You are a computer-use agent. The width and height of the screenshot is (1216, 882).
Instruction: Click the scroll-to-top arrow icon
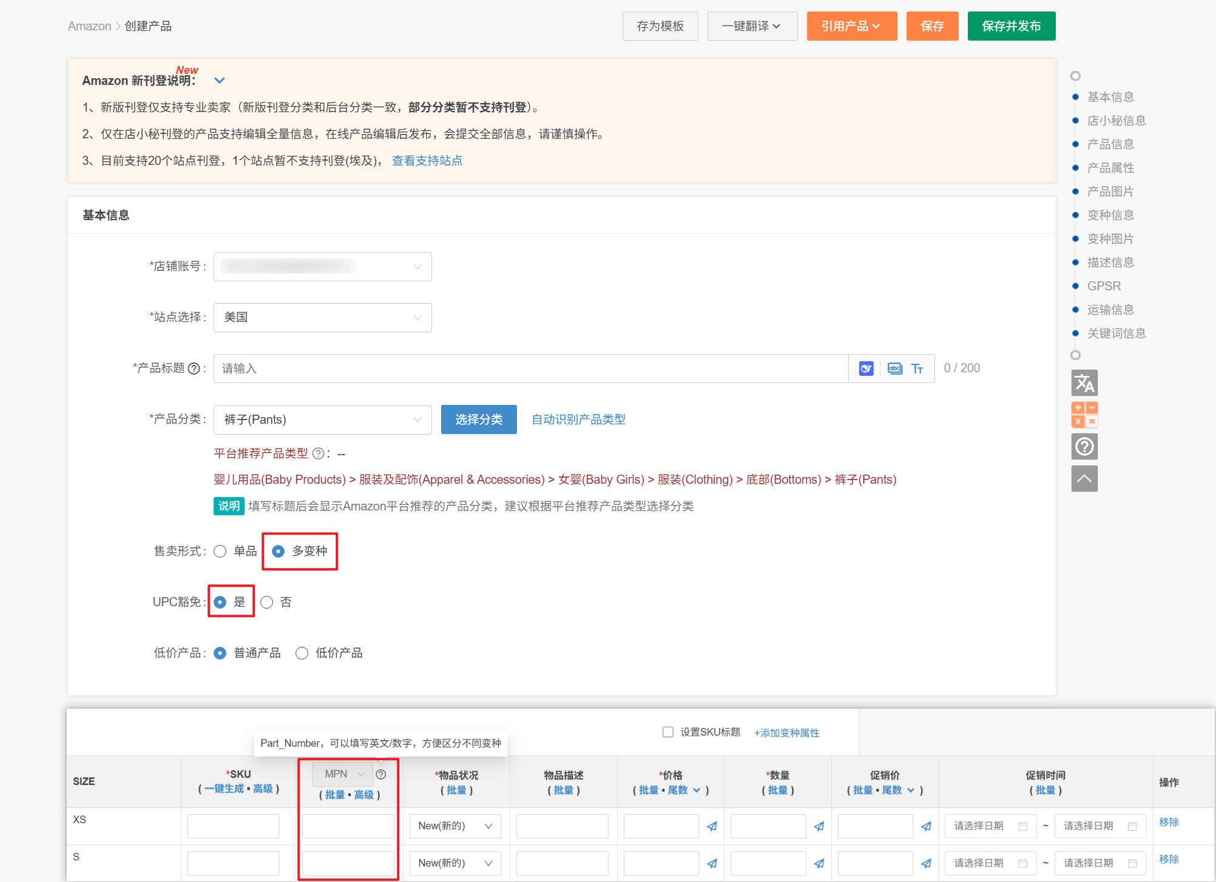[x=1084, y=479]
